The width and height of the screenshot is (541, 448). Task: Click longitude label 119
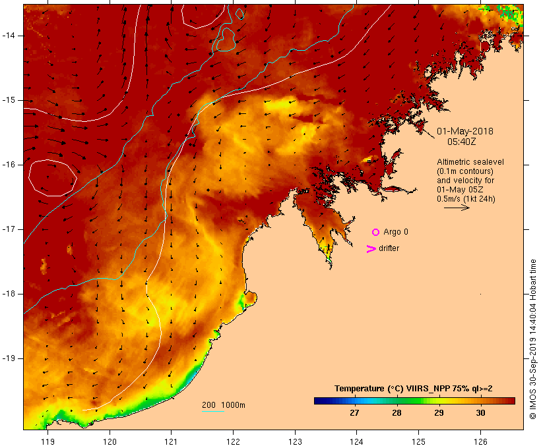click(x=48, y=441)
